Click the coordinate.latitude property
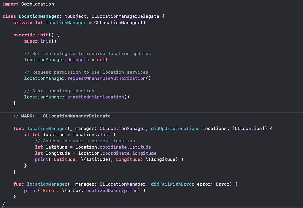The height and width of the screenshot is (208, 303). (x=125, y=147)
